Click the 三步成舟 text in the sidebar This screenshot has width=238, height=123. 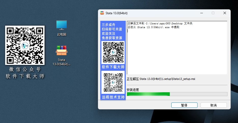point(108,25)
